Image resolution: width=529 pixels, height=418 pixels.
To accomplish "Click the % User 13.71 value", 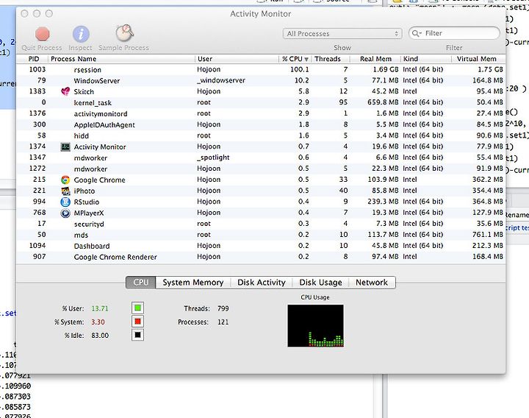I will pos(100,308).
